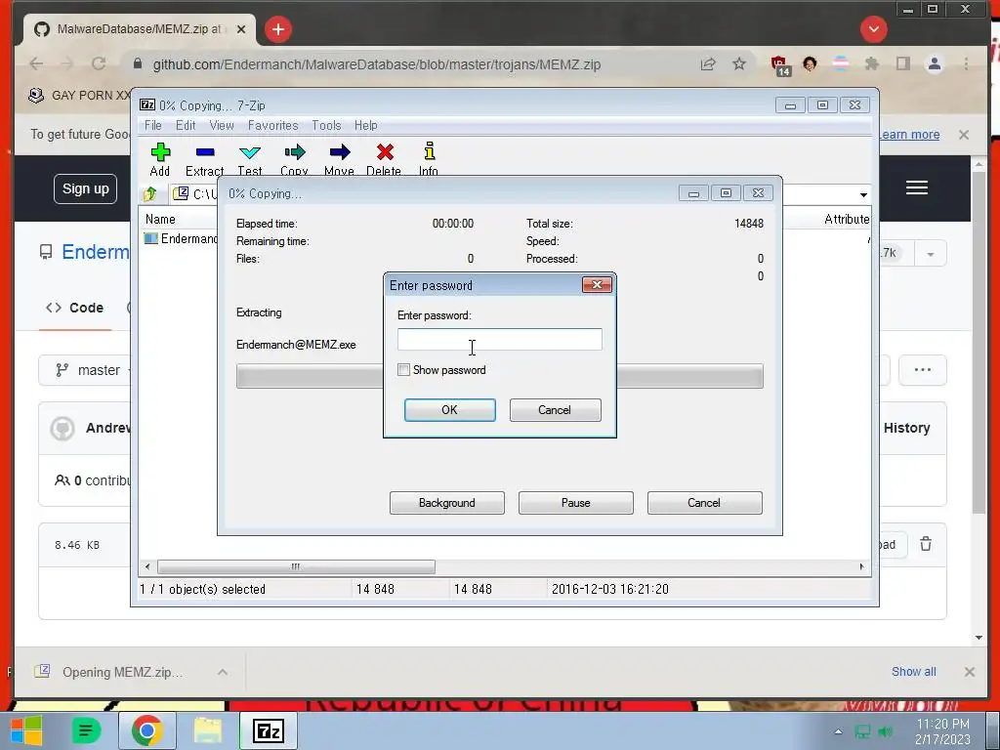Open File Explorer from the taskbar
This screenshot has height=750, width=1000.
click(x=208, y=730)
